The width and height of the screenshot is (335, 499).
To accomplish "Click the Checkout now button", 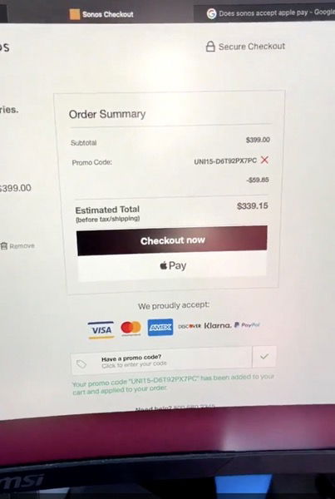I will click(x=172, y=240).
